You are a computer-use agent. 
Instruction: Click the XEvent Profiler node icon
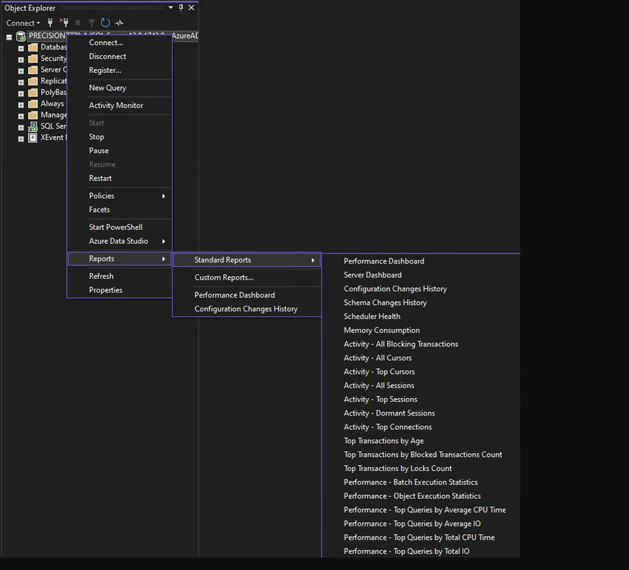coord(33,138)
